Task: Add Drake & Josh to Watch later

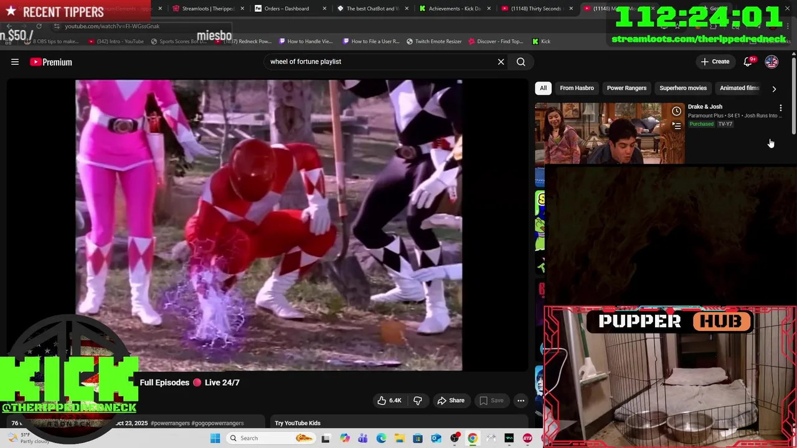Action: pos(676,111)
